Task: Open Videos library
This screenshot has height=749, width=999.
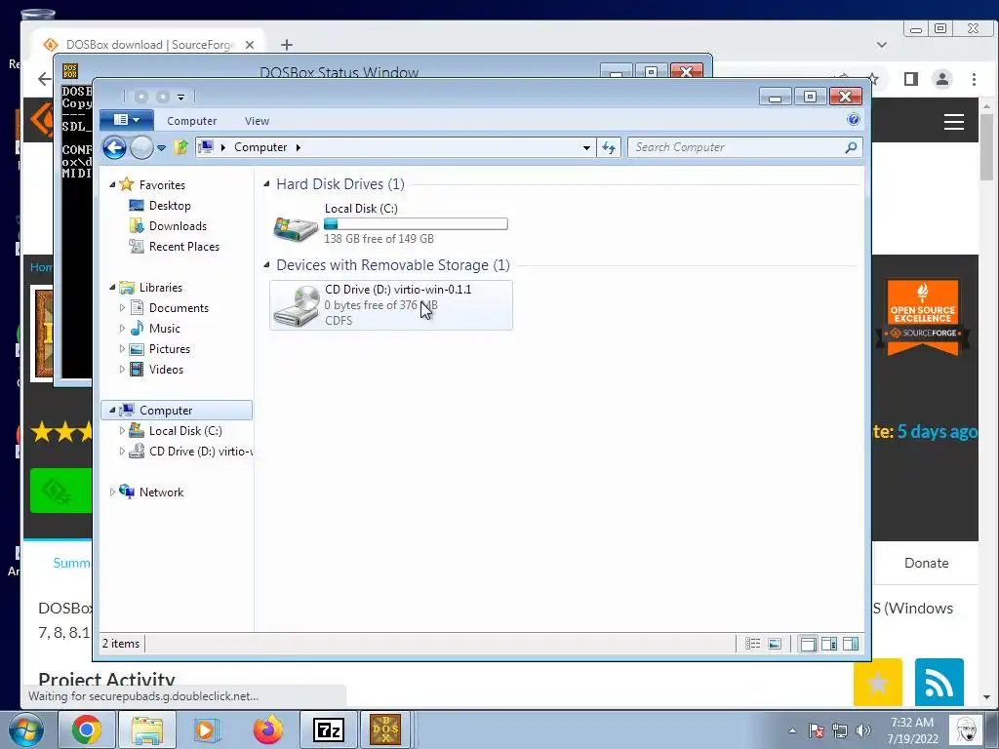Action: pyautogui.click(x=166, y=370)
